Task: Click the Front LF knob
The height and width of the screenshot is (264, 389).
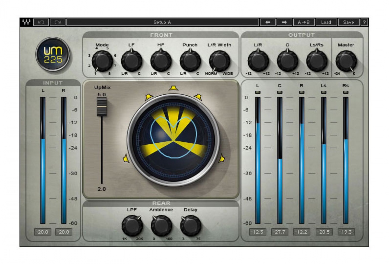Action: click(132, 61)
